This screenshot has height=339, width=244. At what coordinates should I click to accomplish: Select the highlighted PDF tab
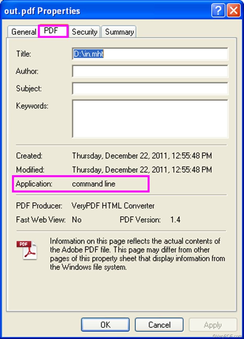[53, 31]
